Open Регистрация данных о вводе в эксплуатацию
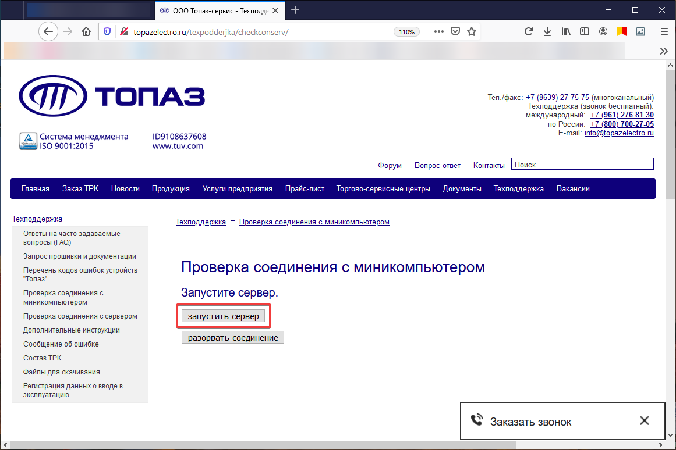The height and width of the screenshot is (450, 676). click(73, 390)
